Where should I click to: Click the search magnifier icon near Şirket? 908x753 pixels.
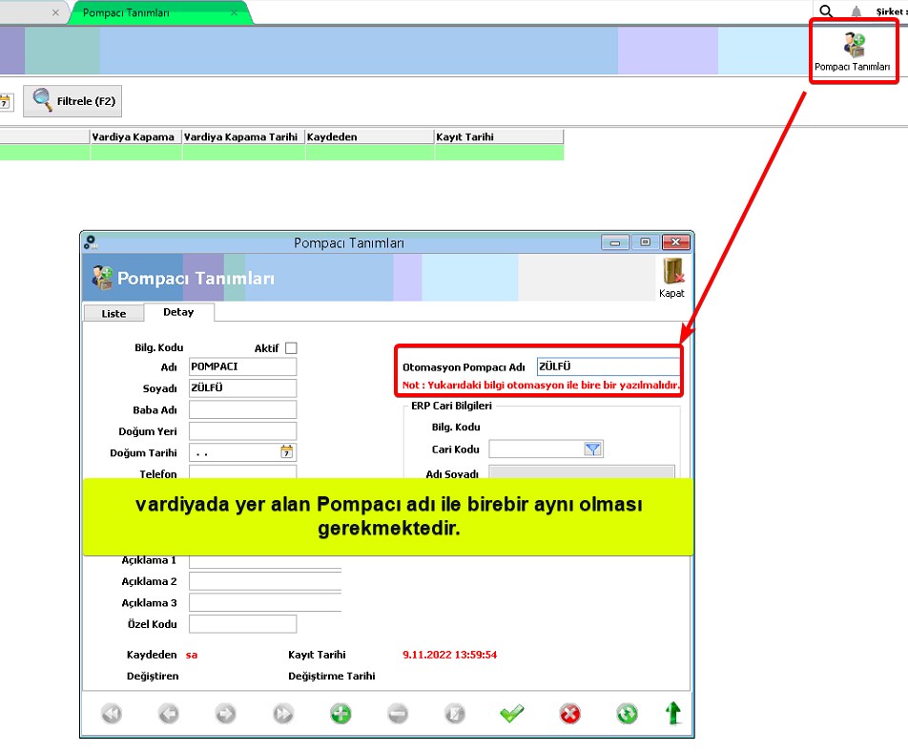click(x=826, y=11)
